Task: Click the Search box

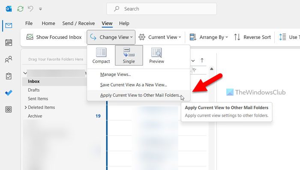Action: click(x=162, y=9)
